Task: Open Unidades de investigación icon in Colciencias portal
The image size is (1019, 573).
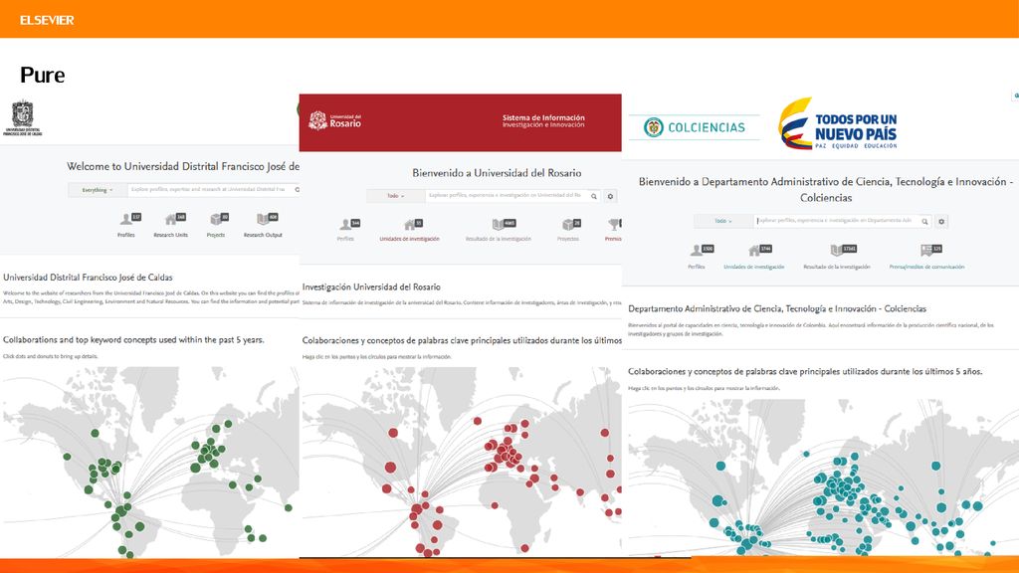Action: [x=759, y=250]
